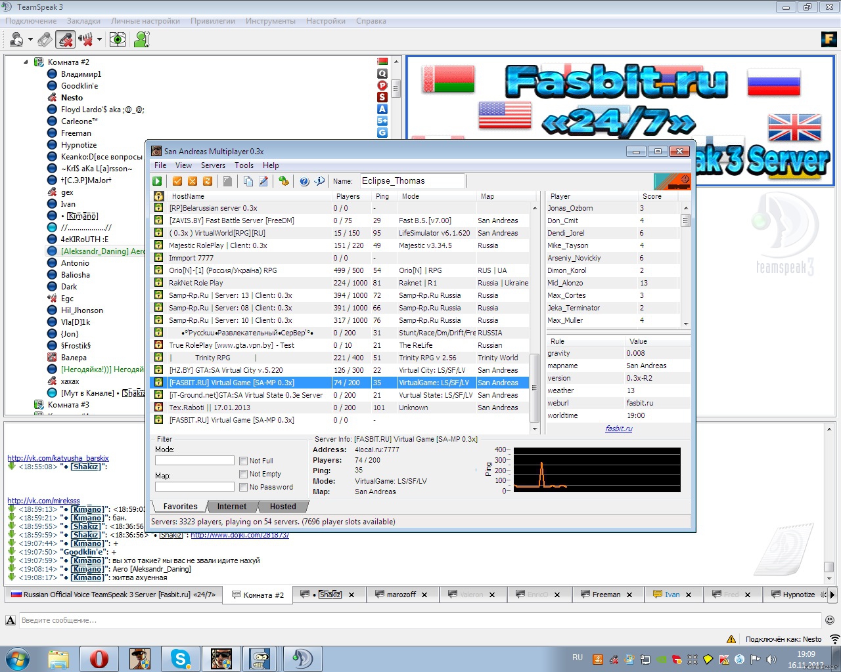The image size is (841, 672).
Task: Select Majestic RolePlay server row
Action: pos(340,245)
